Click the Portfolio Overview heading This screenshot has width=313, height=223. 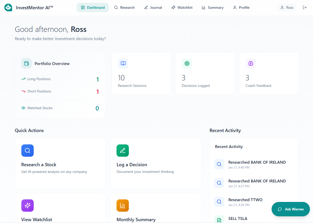[52, 63]
